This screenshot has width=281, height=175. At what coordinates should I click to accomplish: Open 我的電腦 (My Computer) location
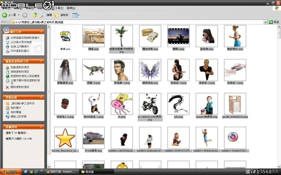coord(14,112)
